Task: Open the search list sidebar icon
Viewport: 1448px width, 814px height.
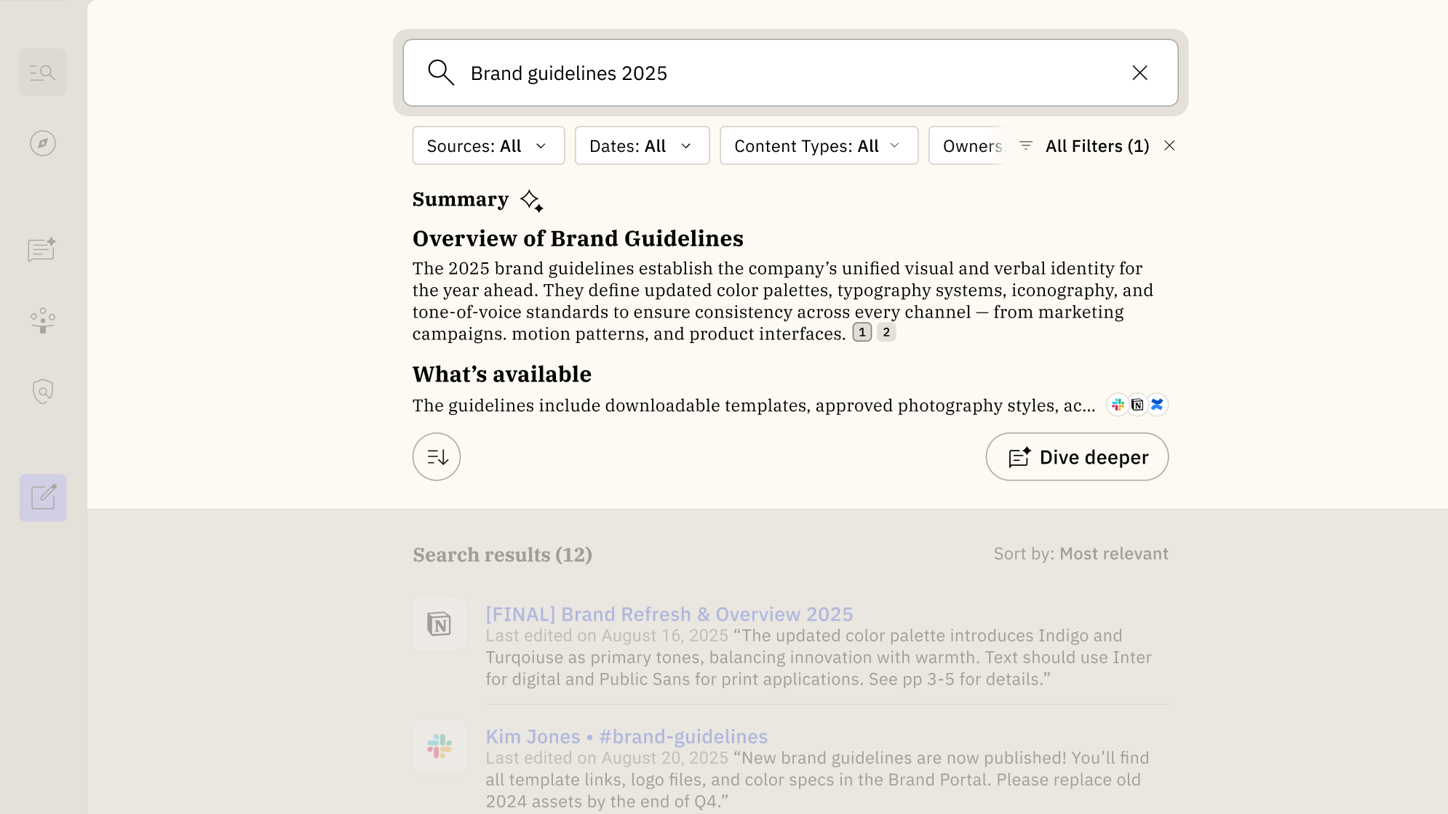Action: coord(43,73)
